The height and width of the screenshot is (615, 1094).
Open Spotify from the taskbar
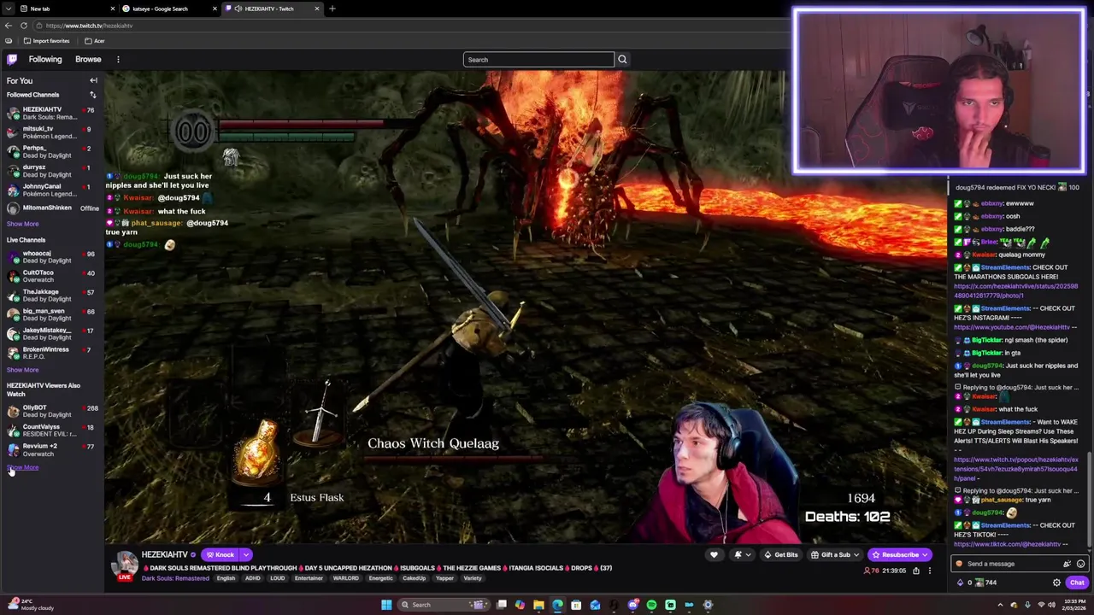651,605
